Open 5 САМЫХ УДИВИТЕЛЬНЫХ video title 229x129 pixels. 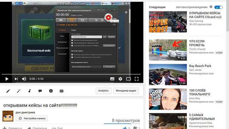pos(202,117)
